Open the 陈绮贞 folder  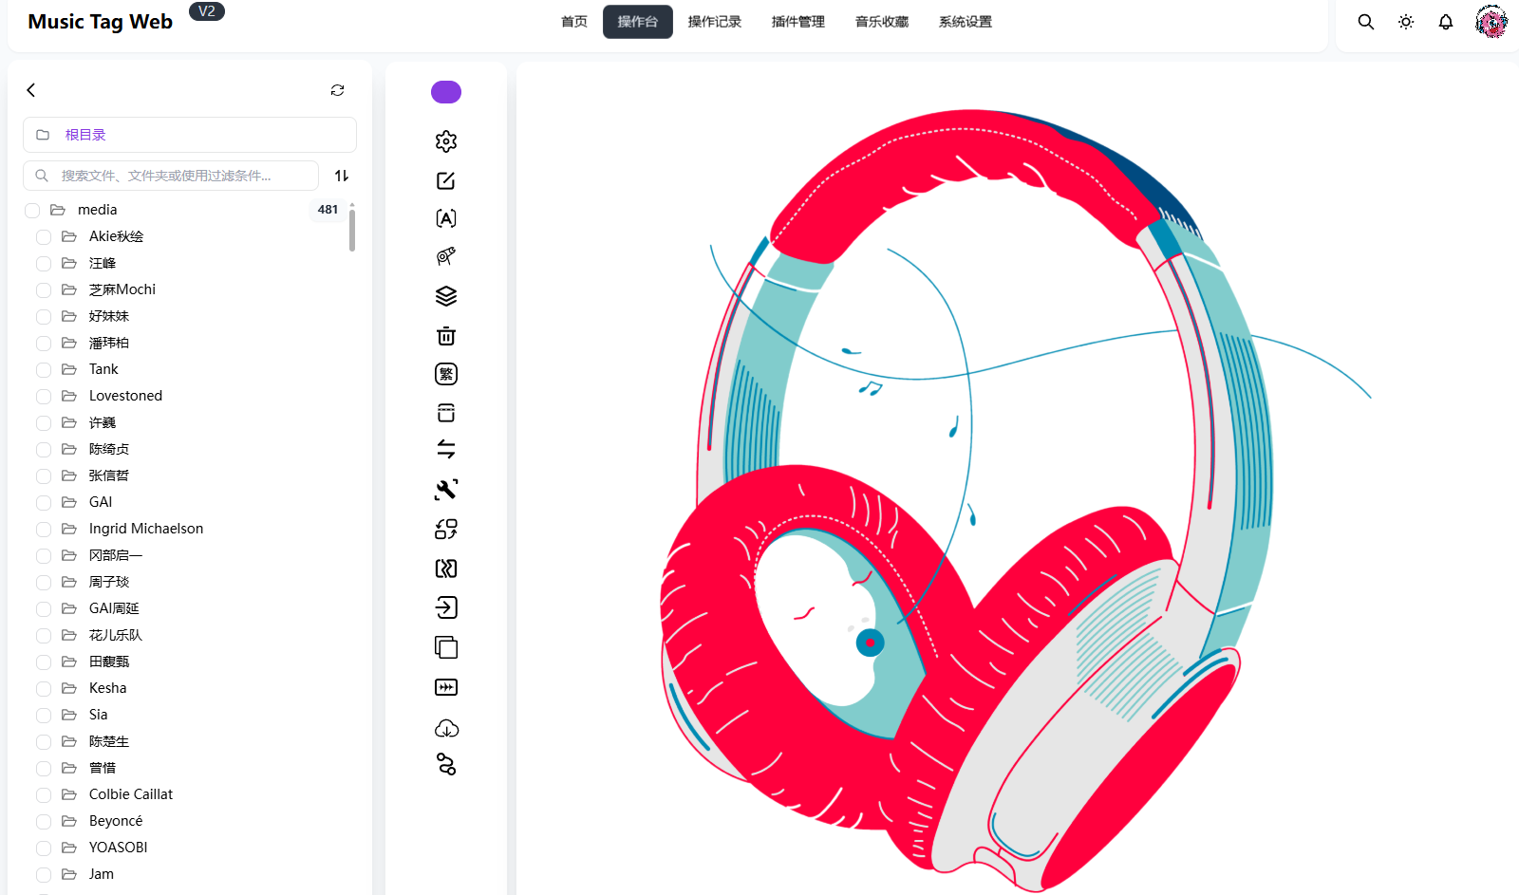click(109, 449)
